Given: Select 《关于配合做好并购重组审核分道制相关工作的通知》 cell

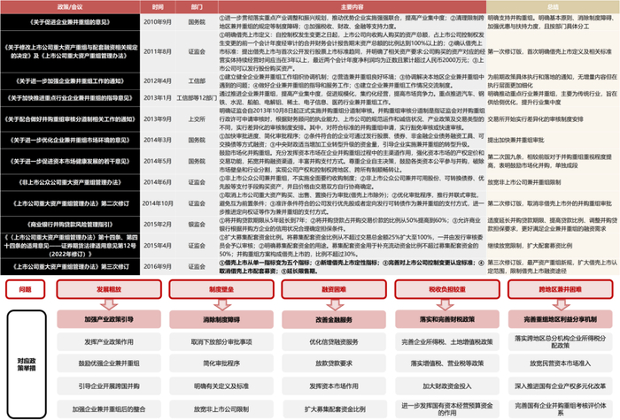Looking at the screenshot, I should [x=70, y=119].
